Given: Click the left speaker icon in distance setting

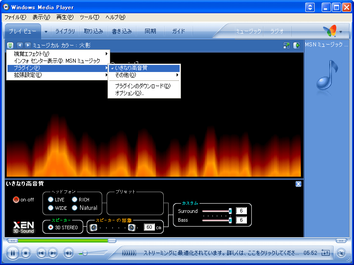Looking at the screenshot, I should tap(93, 227).
